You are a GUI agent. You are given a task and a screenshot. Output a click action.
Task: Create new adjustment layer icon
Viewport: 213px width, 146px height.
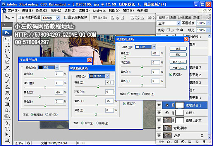(x=183, y=141)
